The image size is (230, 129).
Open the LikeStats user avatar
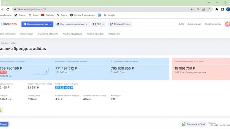(227, 24)
